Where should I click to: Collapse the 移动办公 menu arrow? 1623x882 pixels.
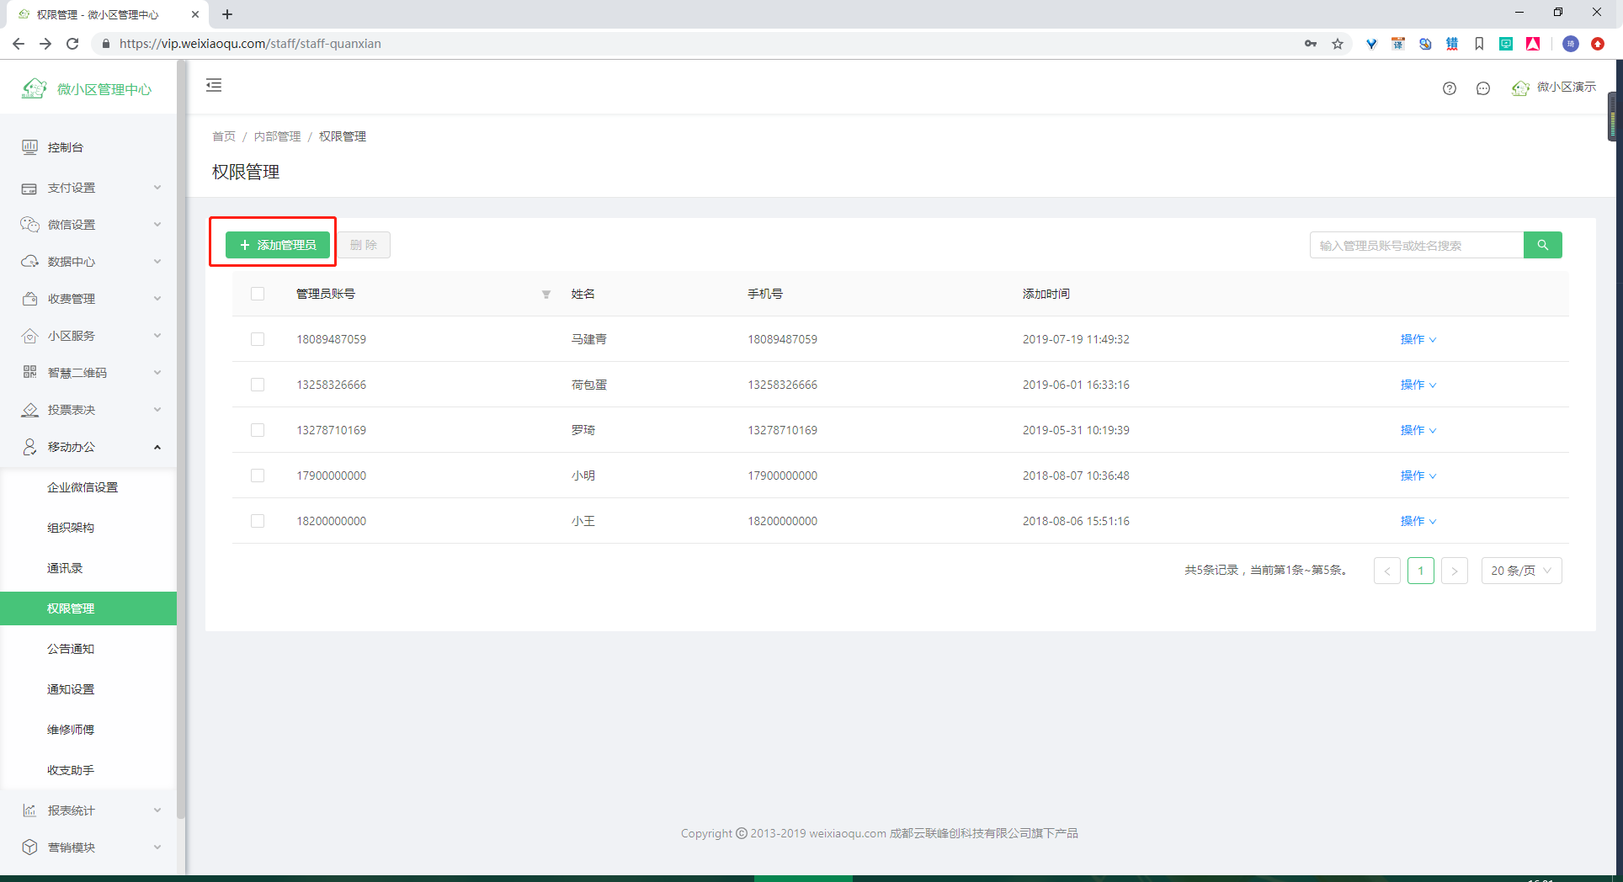pyautogui.click(x=157, y=447)
